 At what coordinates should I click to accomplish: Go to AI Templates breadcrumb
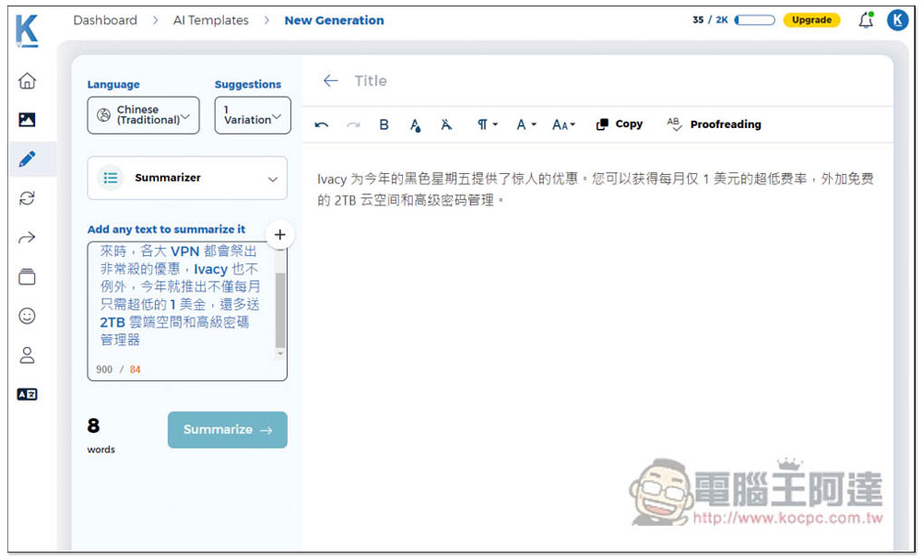(x=211, y=20)
